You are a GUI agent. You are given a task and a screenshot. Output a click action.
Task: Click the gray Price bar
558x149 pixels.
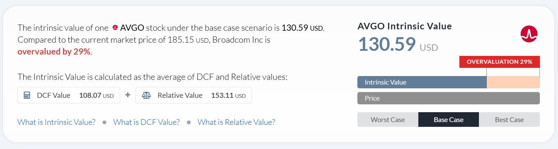tap(448, 98)
